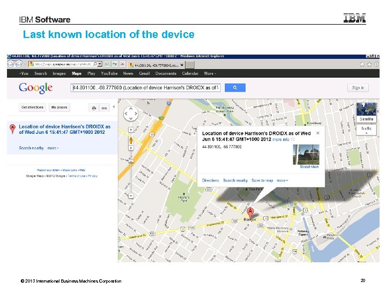This screenshot has height=289, width=386.
Task: Click the Report a problem link
Action: [48, 170]
